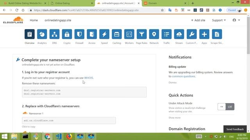
Task: Open the Stream cloud icon
Action: tap(179, 34)
